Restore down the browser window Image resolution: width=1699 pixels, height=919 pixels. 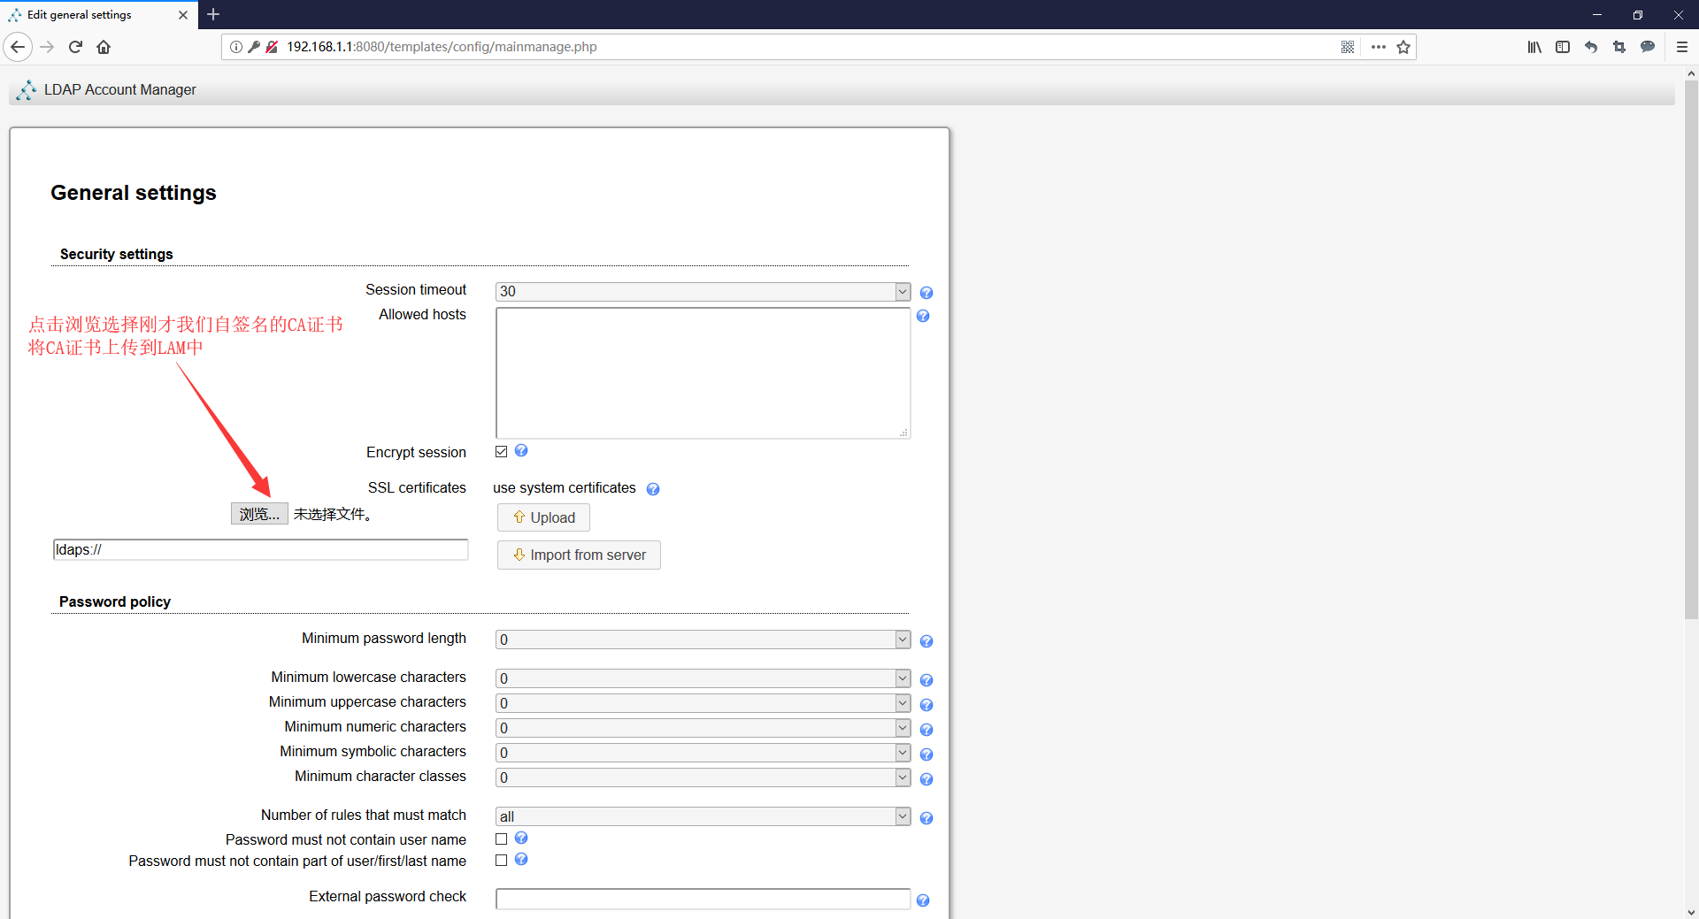click(x=1638, y=14)
